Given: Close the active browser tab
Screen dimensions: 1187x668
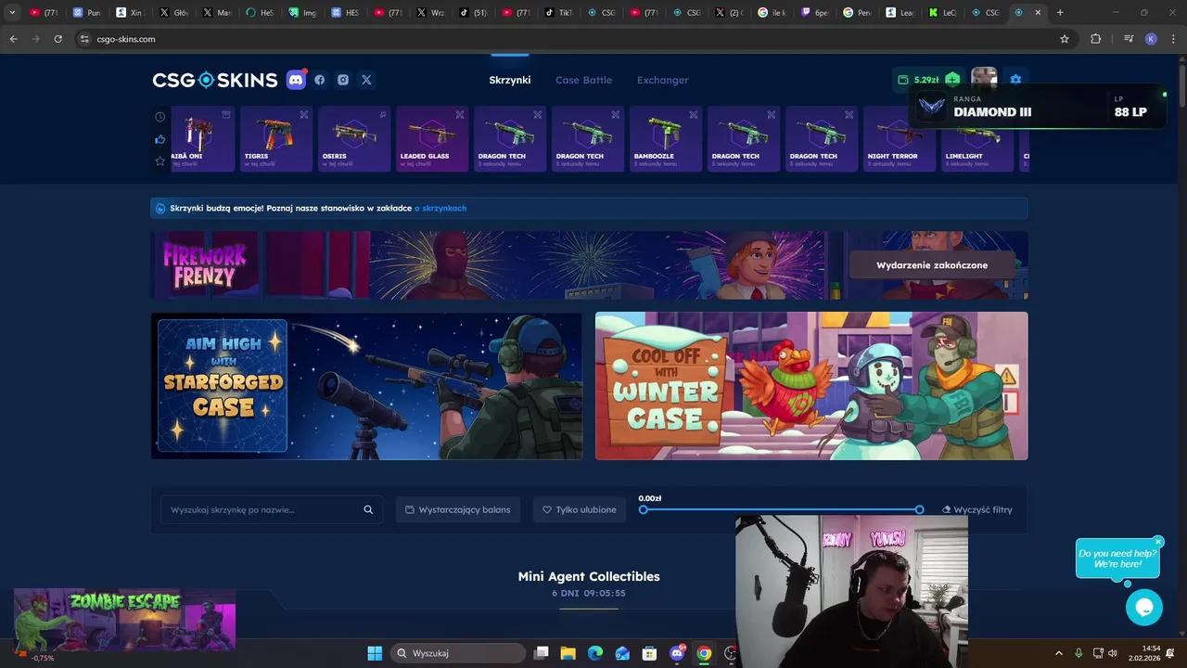Looking at the screenshot, I should click(x=1038, y=13).
